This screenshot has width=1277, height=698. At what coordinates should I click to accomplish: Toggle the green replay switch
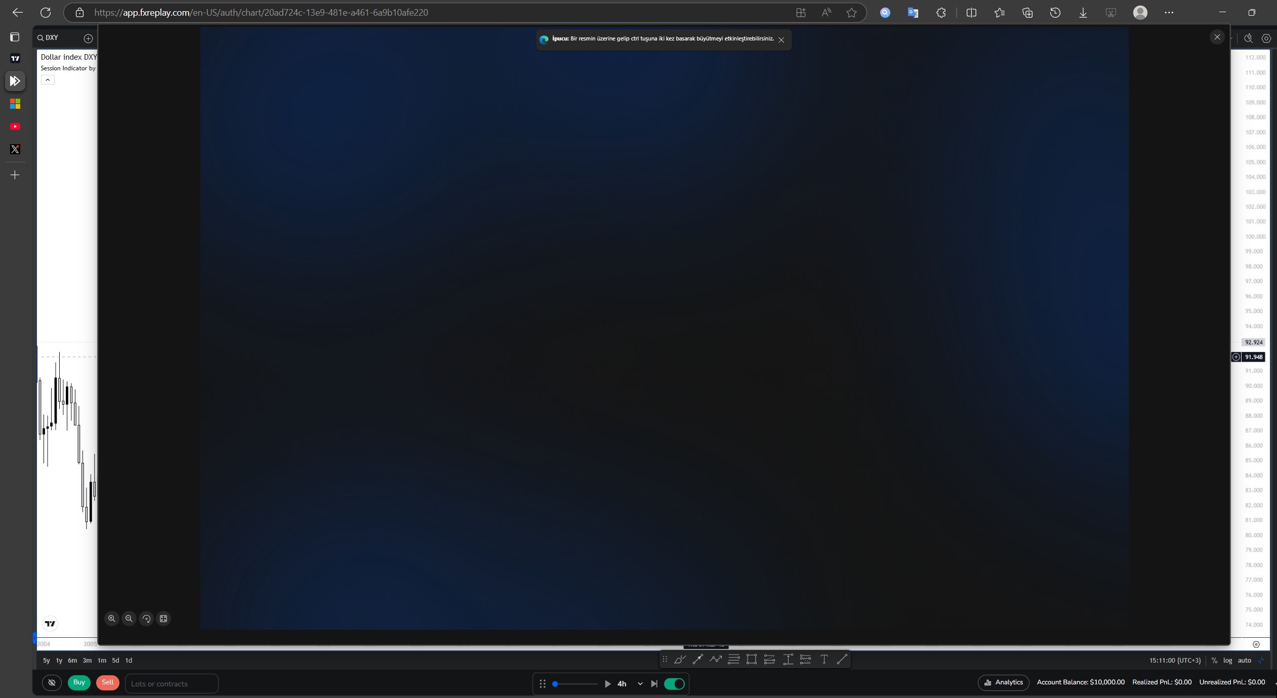(x=674, y=684)
